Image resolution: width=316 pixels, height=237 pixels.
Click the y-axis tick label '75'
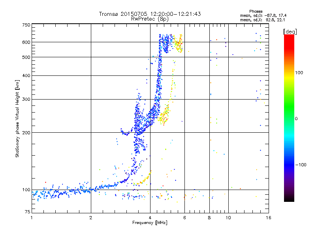(28, 212)
